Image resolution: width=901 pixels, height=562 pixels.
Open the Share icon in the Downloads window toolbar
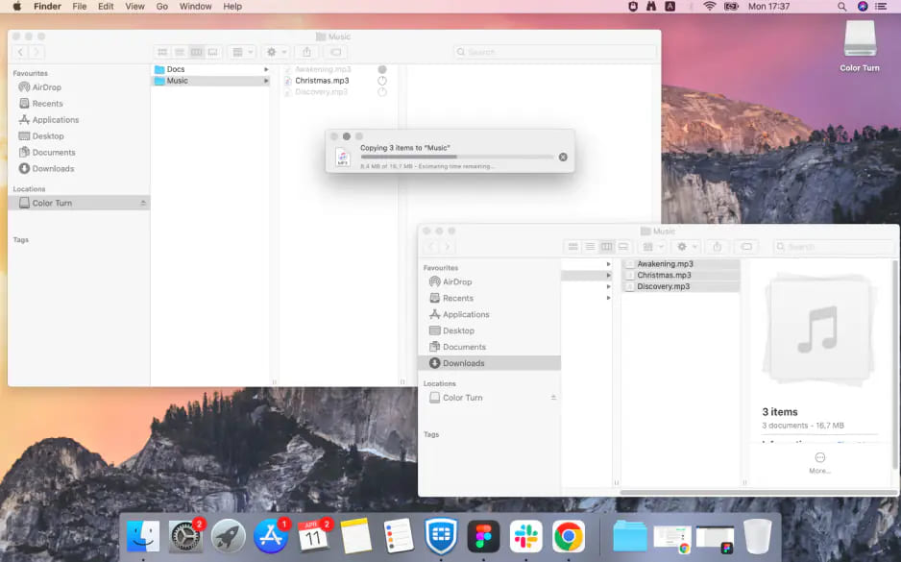point(717,247)
